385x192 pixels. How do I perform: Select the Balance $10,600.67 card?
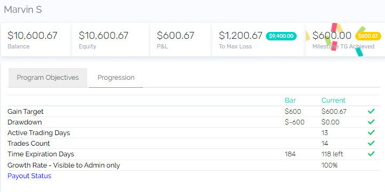click(36, 40)
